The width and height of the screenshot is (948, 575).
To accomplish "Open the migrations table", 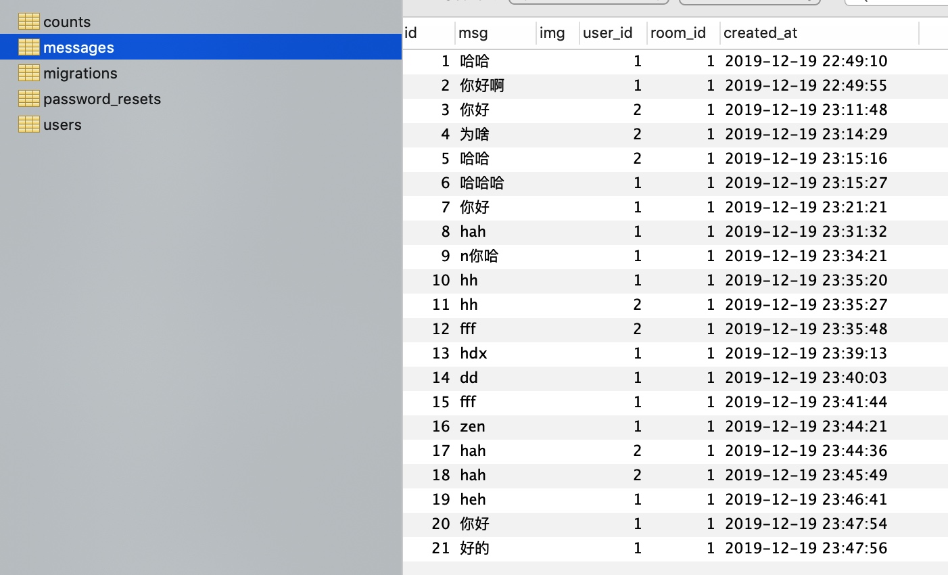I will [x=80, y=73].
